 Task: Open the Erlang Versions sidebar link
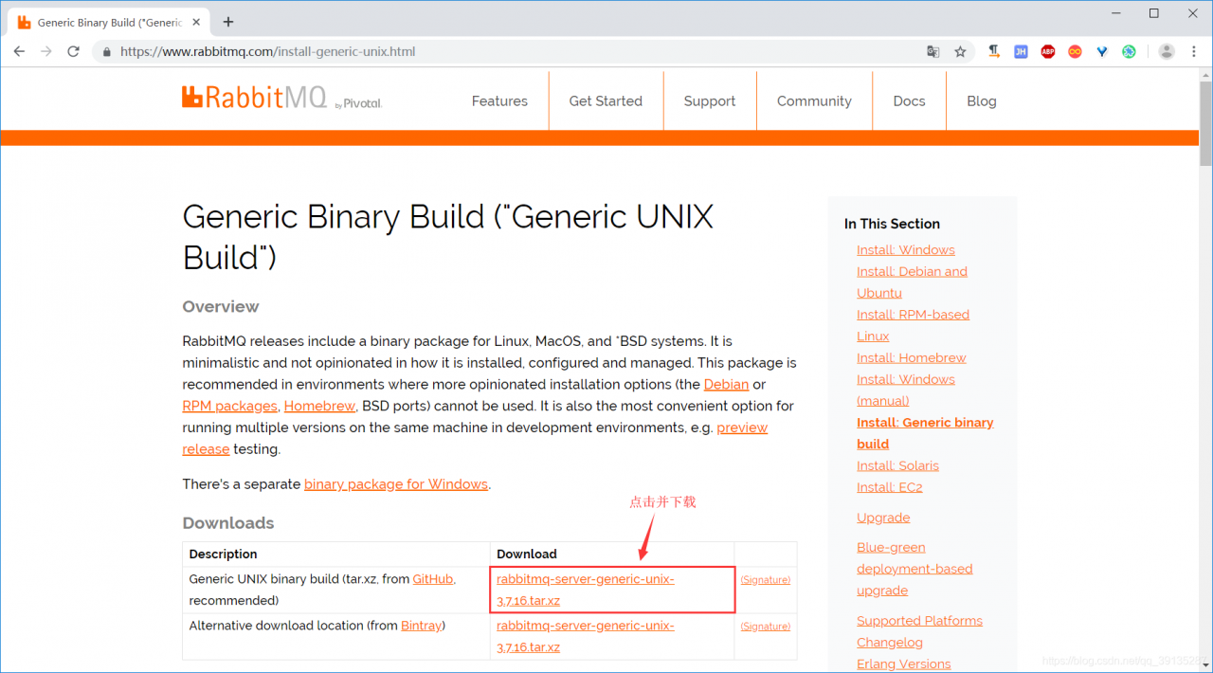point(903,664)
